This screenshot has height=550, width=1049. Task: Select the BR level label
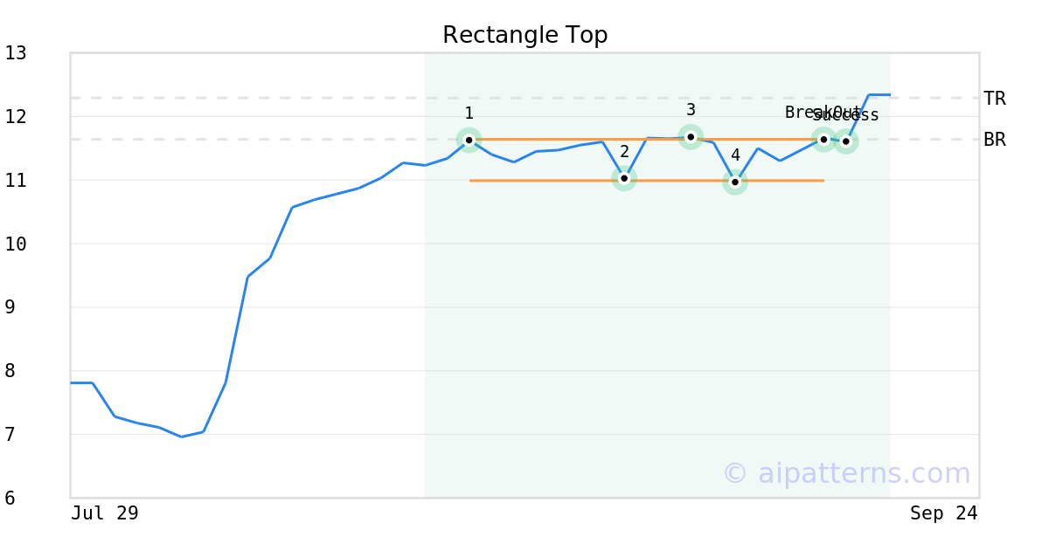click(x=994, y=140)
